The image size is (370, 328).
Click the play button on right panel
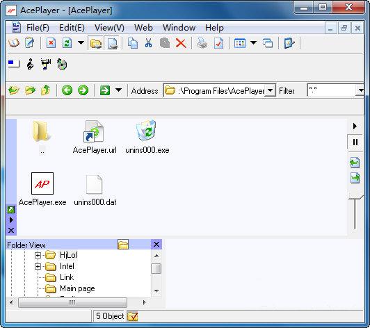355,126
